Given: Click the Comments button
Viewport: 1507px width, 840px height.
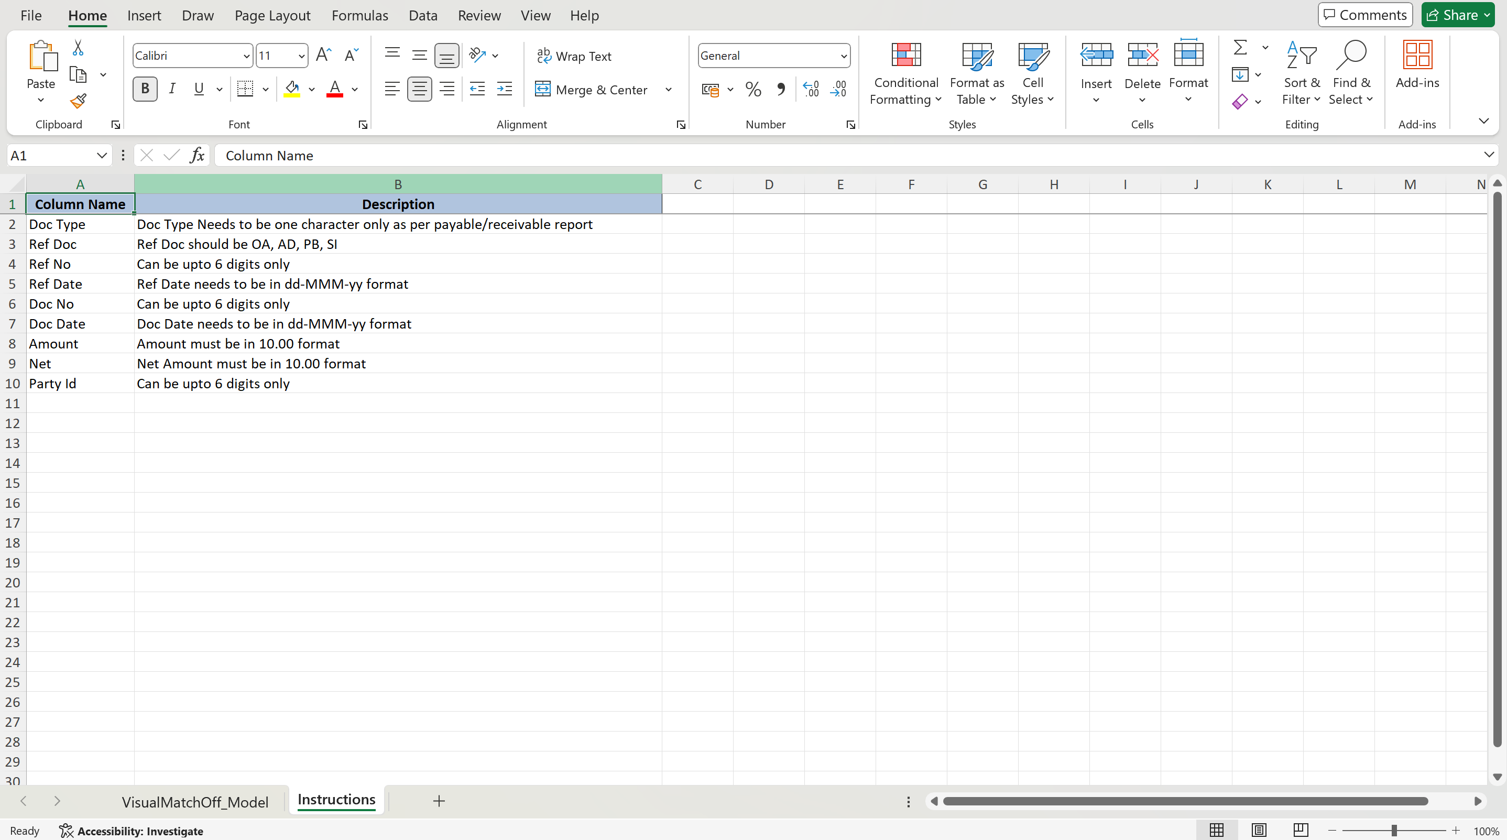Looking at the screenshot, I should coord(1365,15).
